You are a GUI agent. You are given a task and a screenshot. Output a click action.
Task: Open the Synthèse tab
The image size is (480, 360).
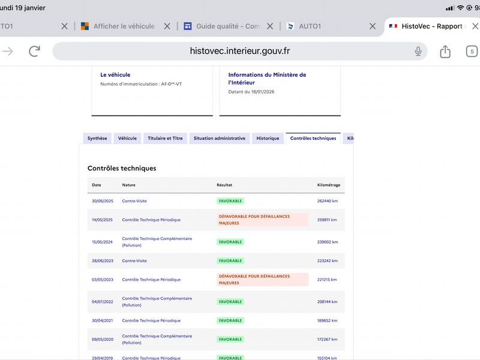[x=97, y=139]
